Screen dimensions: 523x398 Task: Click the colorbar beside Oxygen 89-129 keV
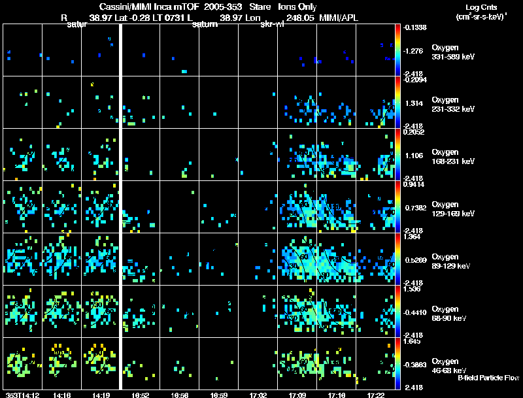coord(397,259)
